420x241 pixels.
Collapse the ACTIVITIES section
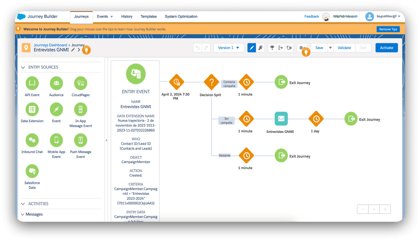23,204
